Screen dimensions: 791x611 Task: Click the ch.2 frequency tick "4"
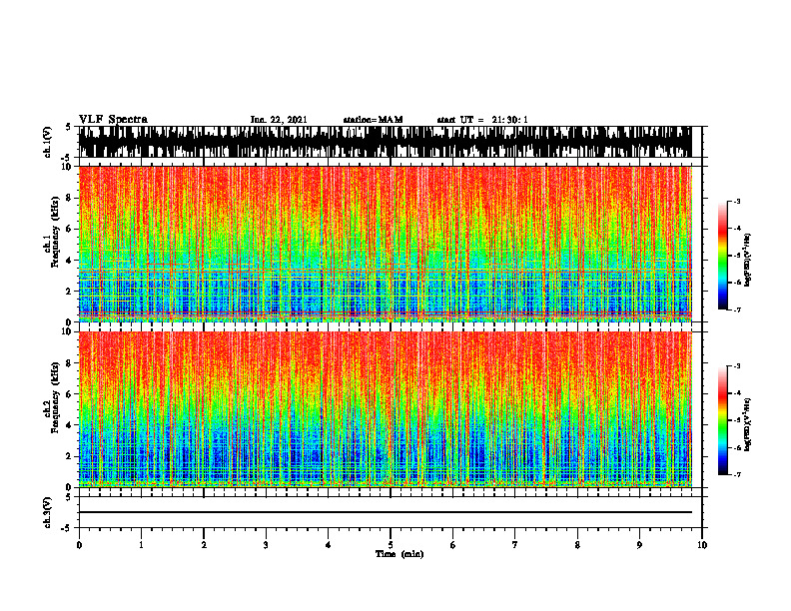69,425
